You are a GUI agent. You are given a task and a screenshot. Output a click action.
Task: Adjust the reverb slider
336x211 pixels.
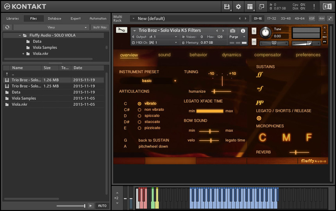(x=299, y=152)
